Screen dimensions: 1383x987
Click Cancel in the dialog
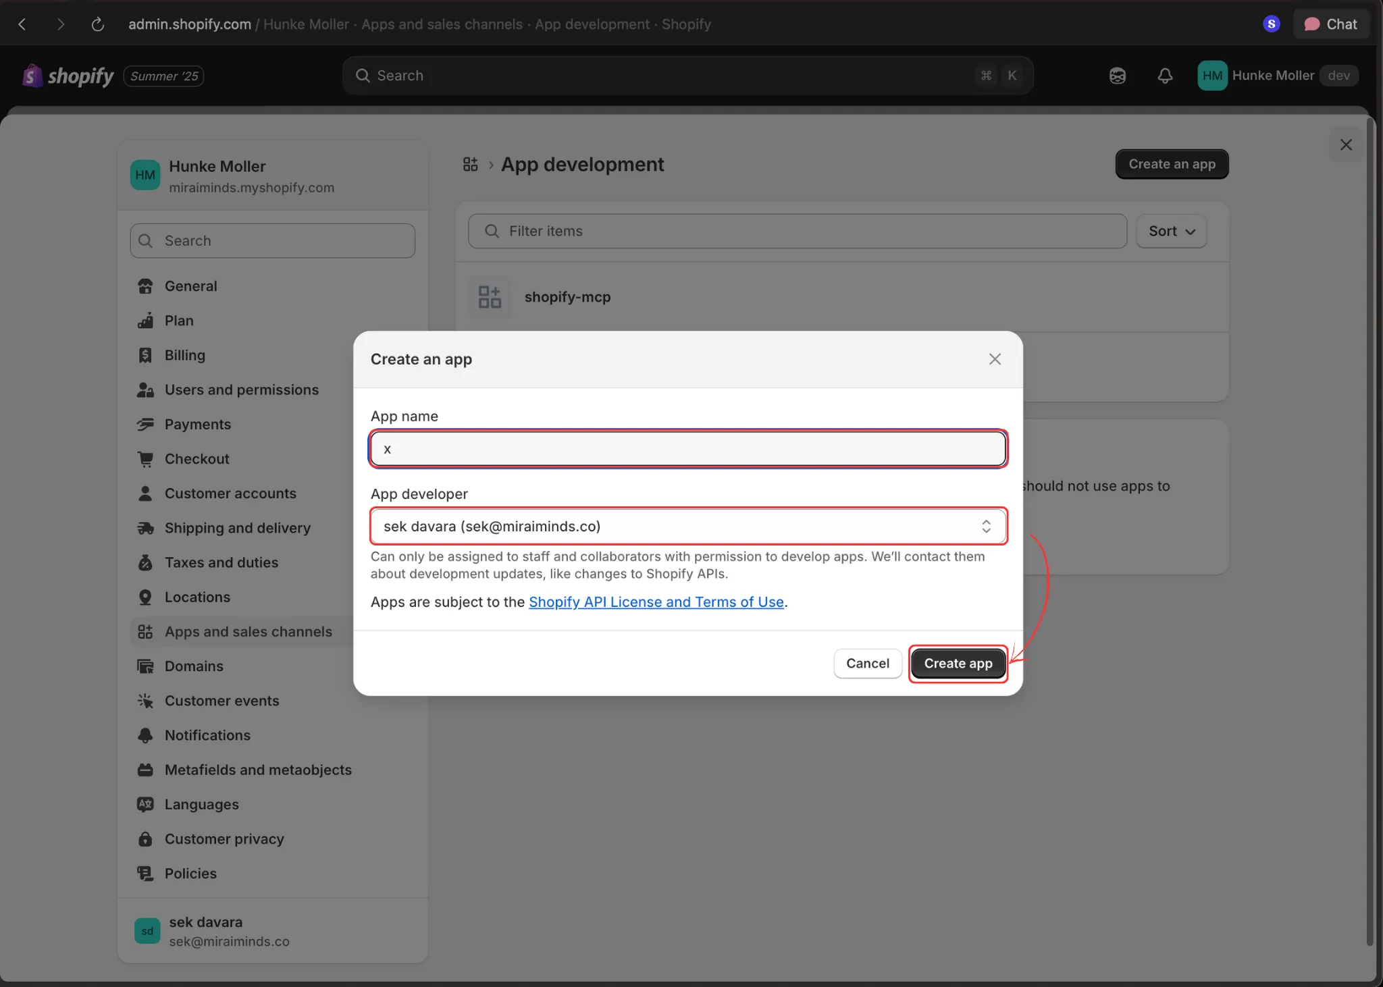click(868, 664)
